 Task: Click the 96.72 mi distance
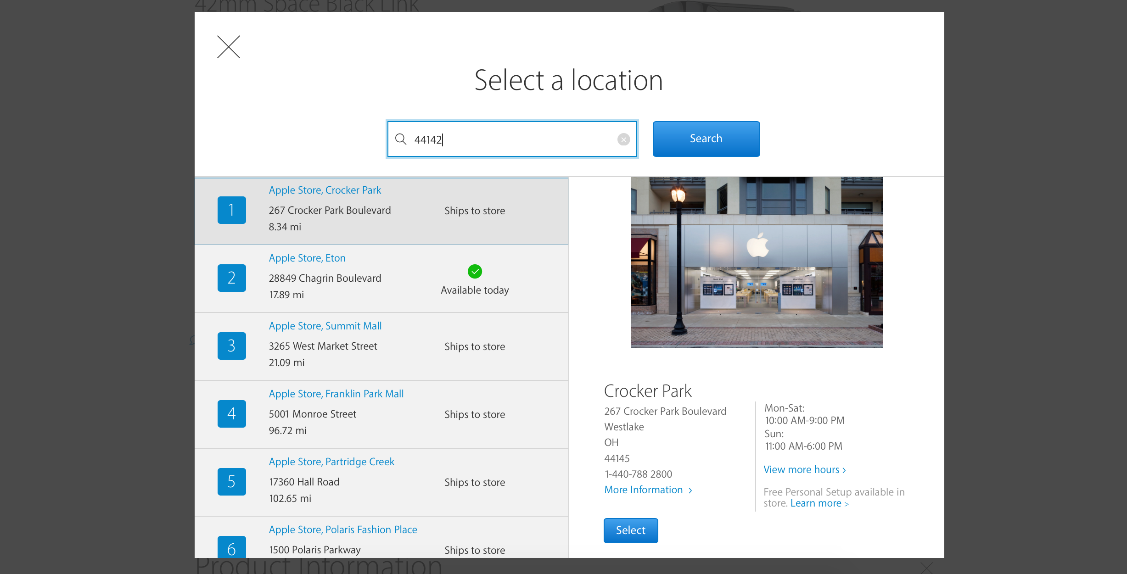pos(288,430)
